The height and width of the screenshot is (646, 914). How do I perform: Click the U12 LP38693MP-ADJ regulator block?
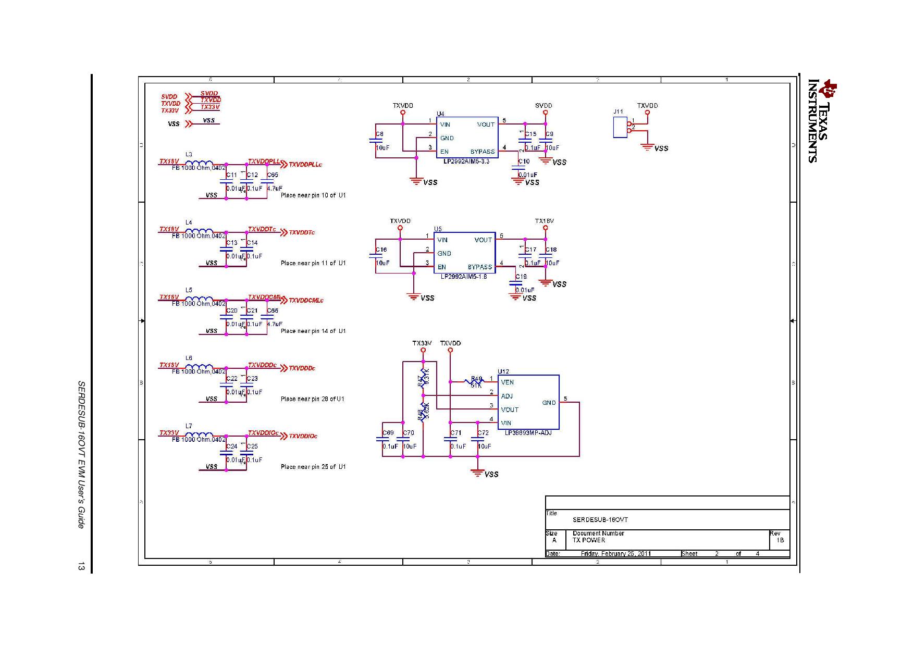528,402
